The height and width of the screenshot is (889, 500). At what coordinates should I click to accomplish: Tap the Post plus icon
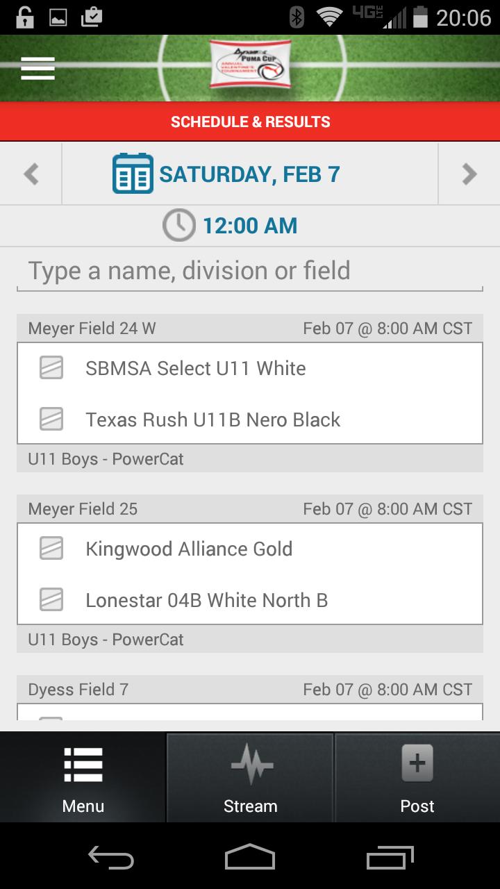pos(417,764)
